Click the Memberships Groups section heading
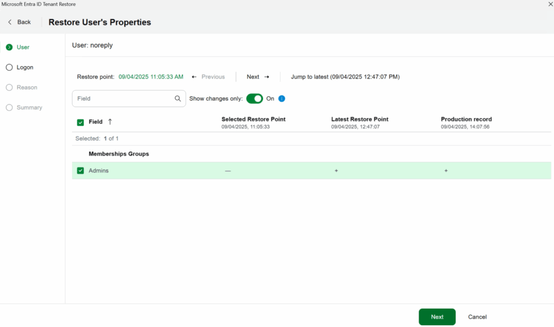 pos(118,154)
